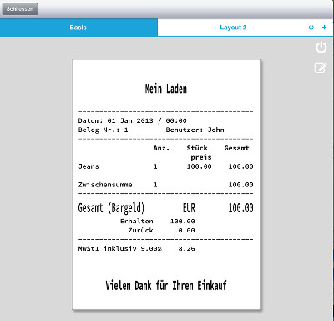Image resolution: width=334 pixels, height=321 pixels.
Task: Select the Gesamt (Bargeld) total line
Action: (165, 208)
